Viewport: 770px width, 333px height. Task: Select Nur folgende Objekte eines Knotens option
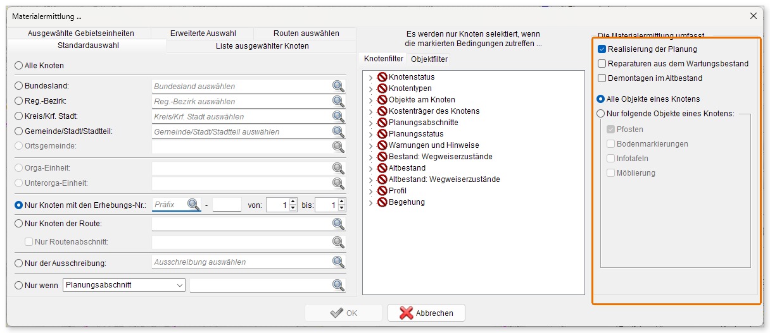click(601, 114)
